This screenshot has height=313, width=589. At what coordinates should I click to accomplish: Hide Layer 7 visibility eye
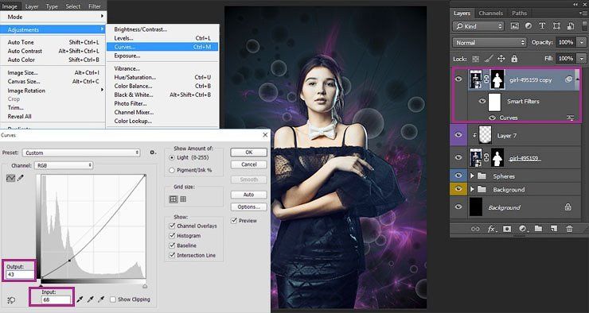coord(458,135)
